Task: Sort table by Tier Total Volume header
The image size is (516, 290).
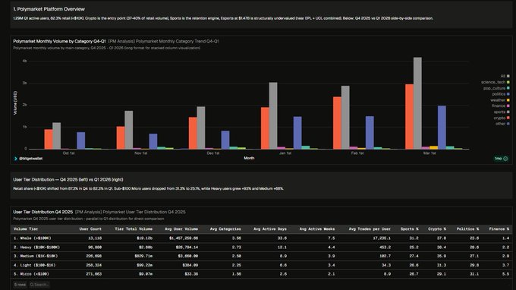Action: [134, 229]
